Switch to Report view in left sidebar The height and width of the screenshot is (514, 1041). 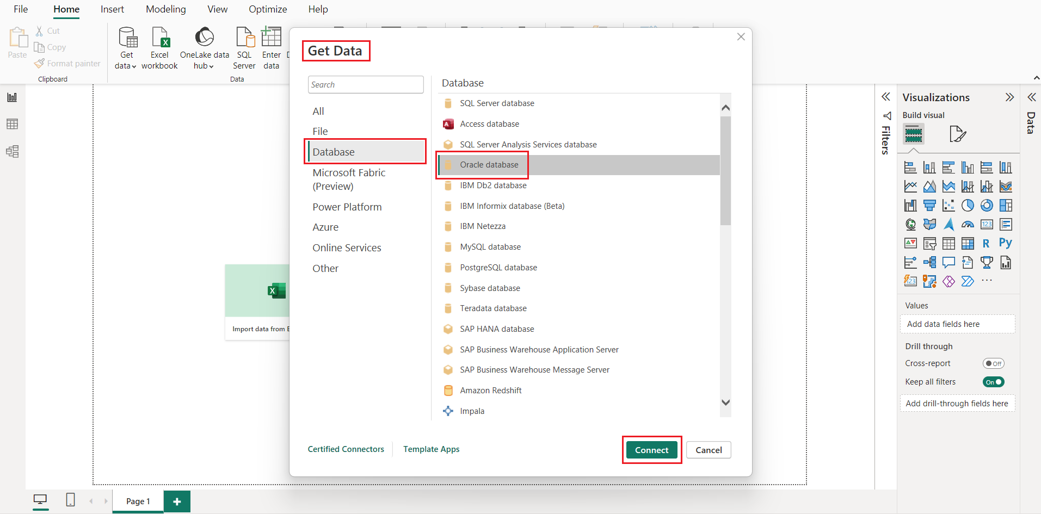pyautogui.click(x=12, y=97)
